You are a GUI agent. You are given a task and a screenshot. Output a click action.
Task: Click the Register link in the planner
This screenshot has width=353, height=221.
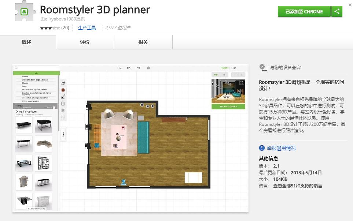tap(224, 68)
